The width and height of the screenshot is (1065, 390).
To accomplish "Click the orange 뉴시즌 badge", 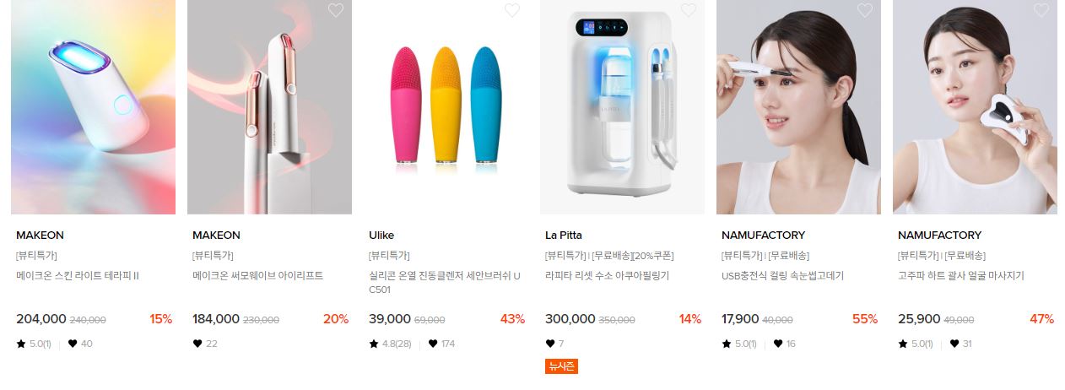I will pos(561,366).
